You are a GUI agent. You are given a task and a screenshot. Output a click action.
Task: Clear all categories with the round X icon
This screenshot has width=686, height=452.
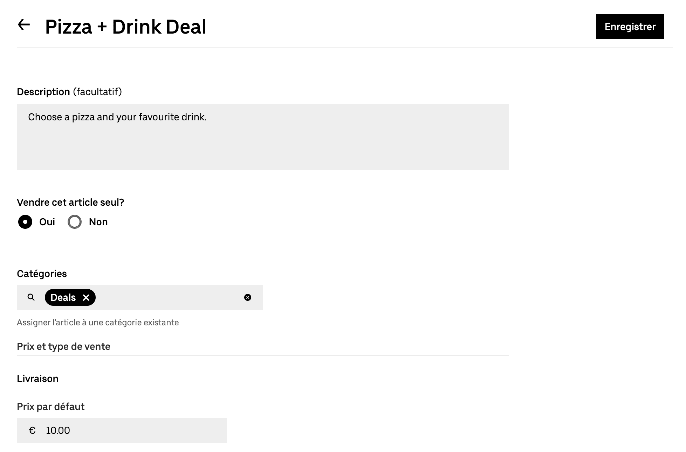pyautogui.click(x=248, y=297)
